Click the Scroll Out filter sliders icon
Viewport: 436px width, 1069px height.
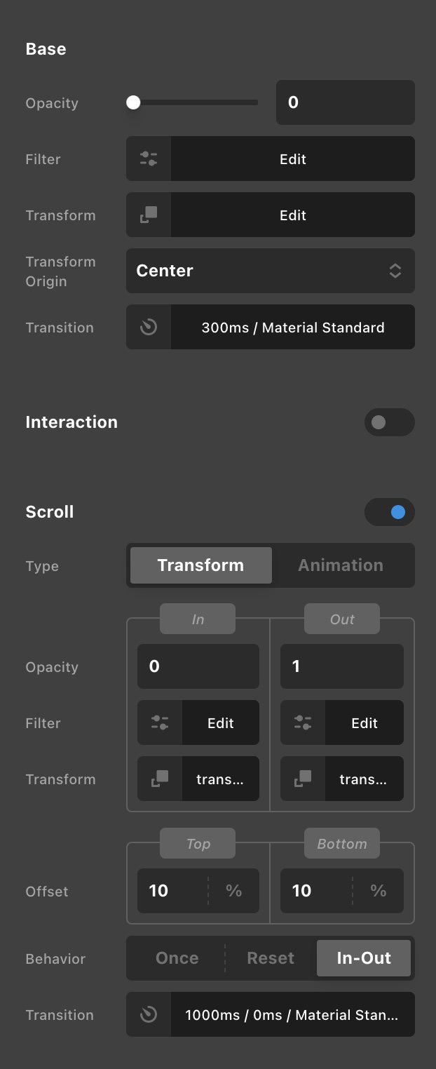[x=303, y=722]
